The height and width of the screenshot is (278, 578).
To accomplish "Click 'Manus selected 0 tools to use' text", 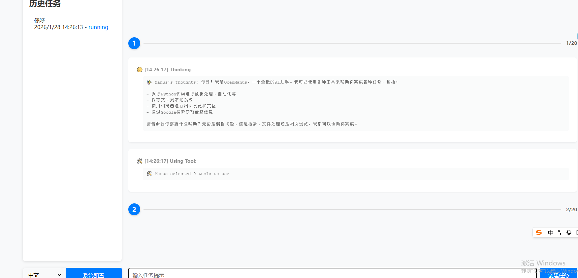I will [192, 174].
